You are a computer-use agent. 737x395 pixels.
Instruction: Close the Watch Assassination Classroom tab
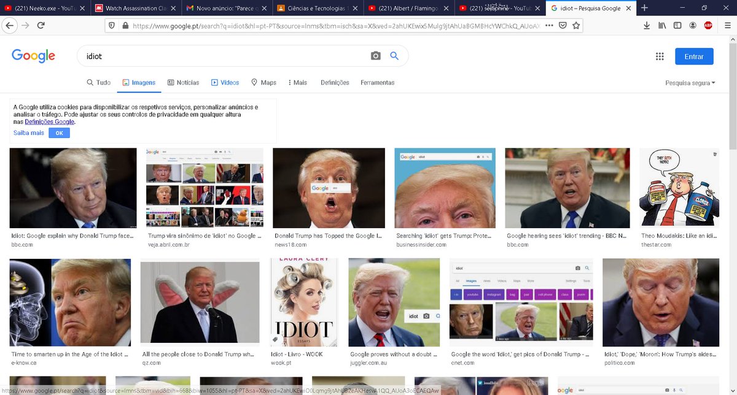pyautogui.click(x=173, y=8)
